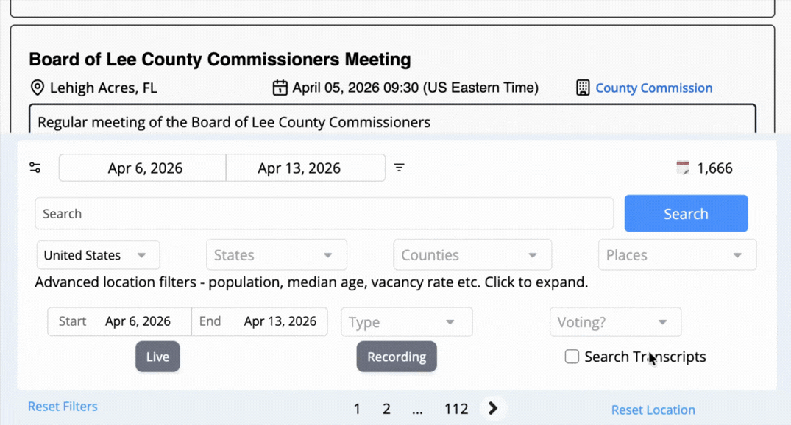Go to next page arrow
The image size is (791, 425).
click(x=493, y=409)
